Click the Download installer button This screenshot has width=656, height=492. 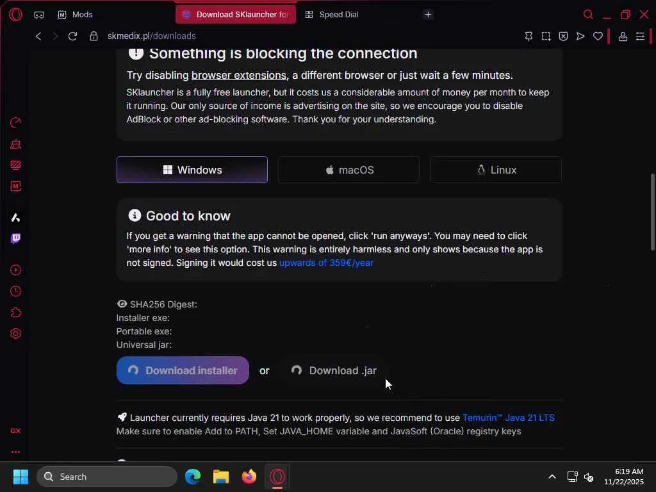tap(183, 370)
